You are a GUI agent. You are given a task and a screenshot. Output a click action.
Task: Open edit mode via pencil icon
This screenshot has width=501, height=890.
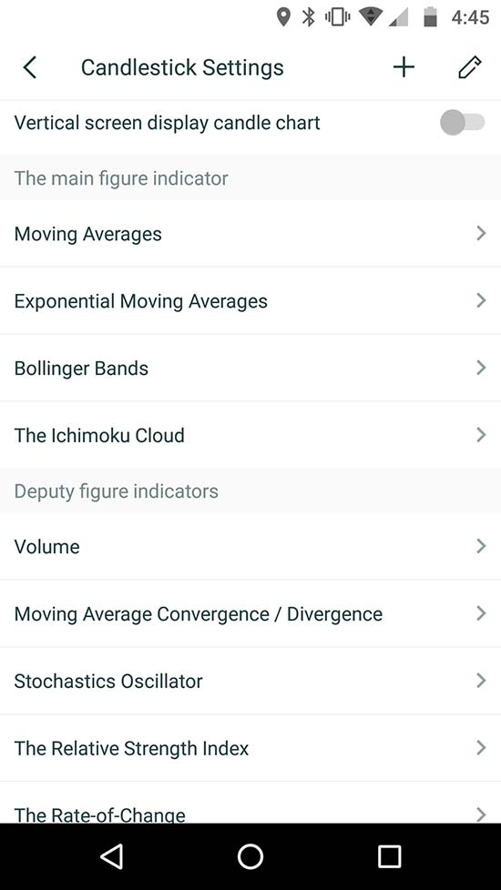(x=470, y=67)
